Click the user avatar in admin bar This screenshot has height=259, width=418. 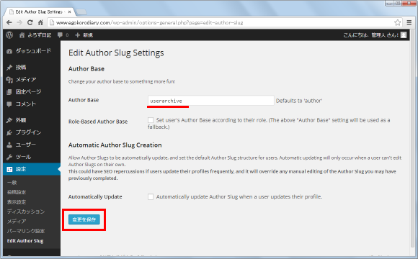pyautogui.click(x=404, y=35)
